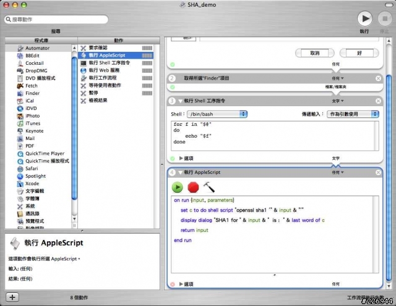Open 任何 input dropdown of AppleScript action
This screenshot has height=306, width=396.
(x=338, y=173)
